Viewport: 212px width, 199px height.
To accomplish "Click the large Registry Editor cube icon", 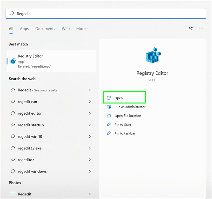I will pyautogui.click(x=153, y=55).
